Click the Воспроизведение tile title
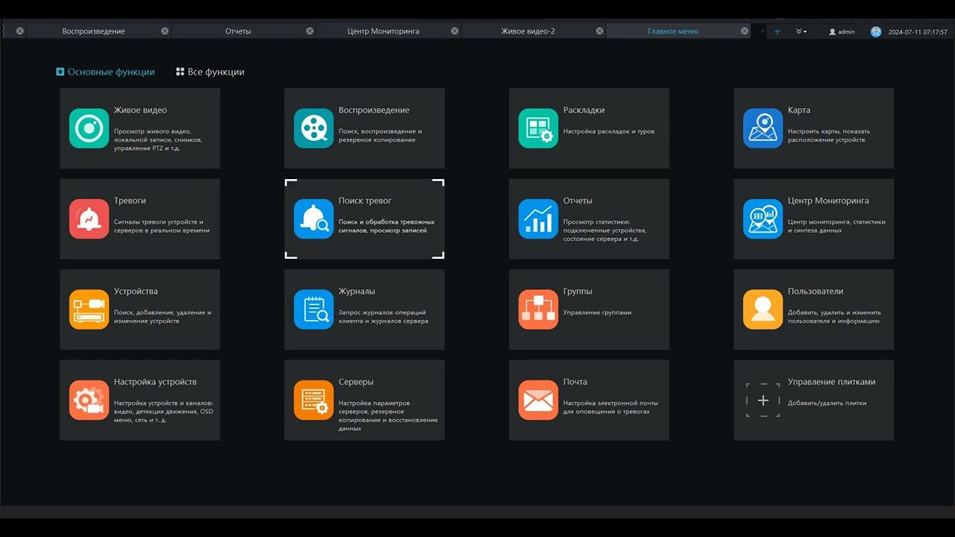 tap(374, 110)
